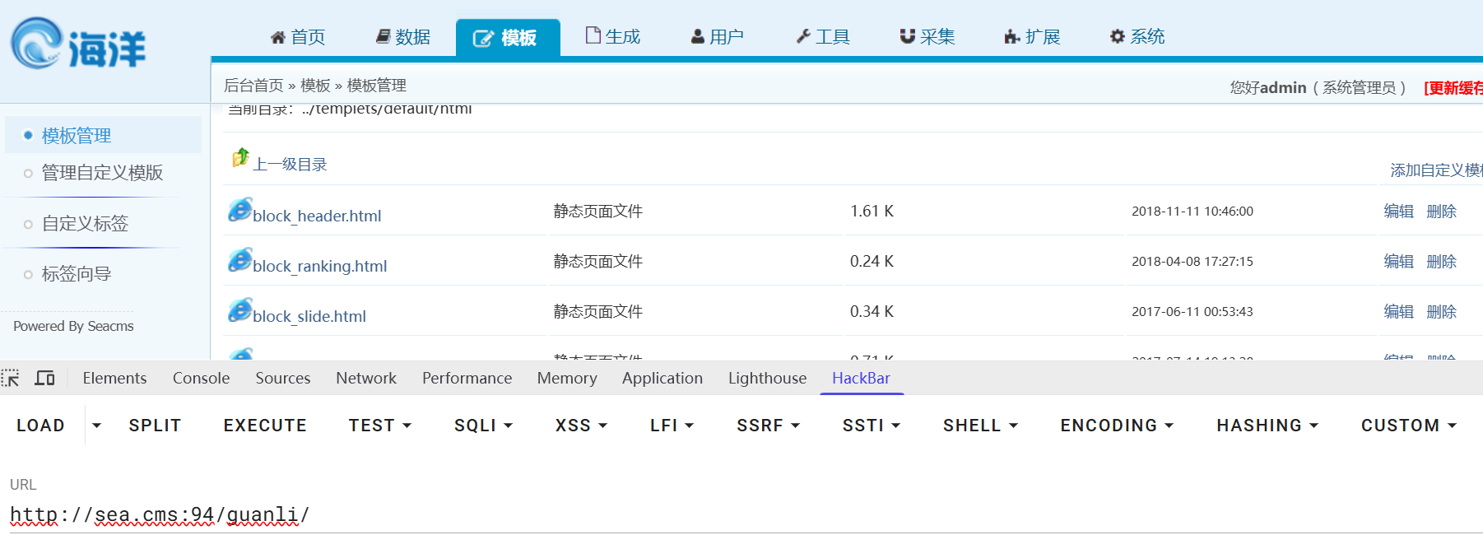Open the 扩展 extensions nav item

(1032, 37)
